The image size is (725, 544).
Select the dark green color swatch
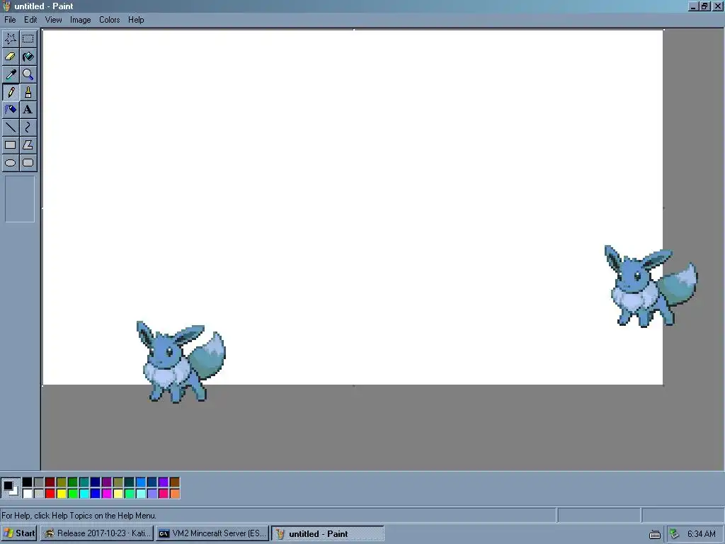[x=73, y=482]
